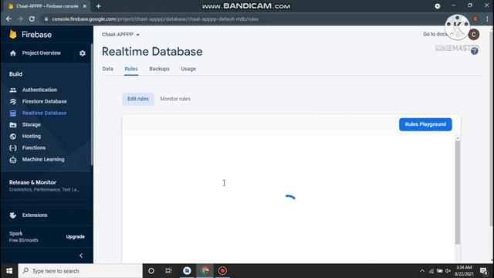Open Project Overview home icon

pyautogui.click(x=13, y=53)
